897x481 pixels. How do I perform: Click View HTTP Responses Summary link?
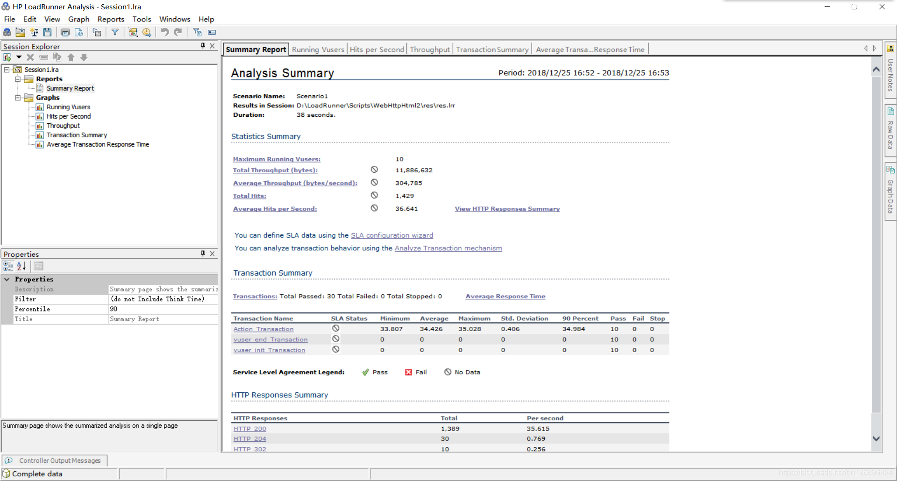(507, 209)
